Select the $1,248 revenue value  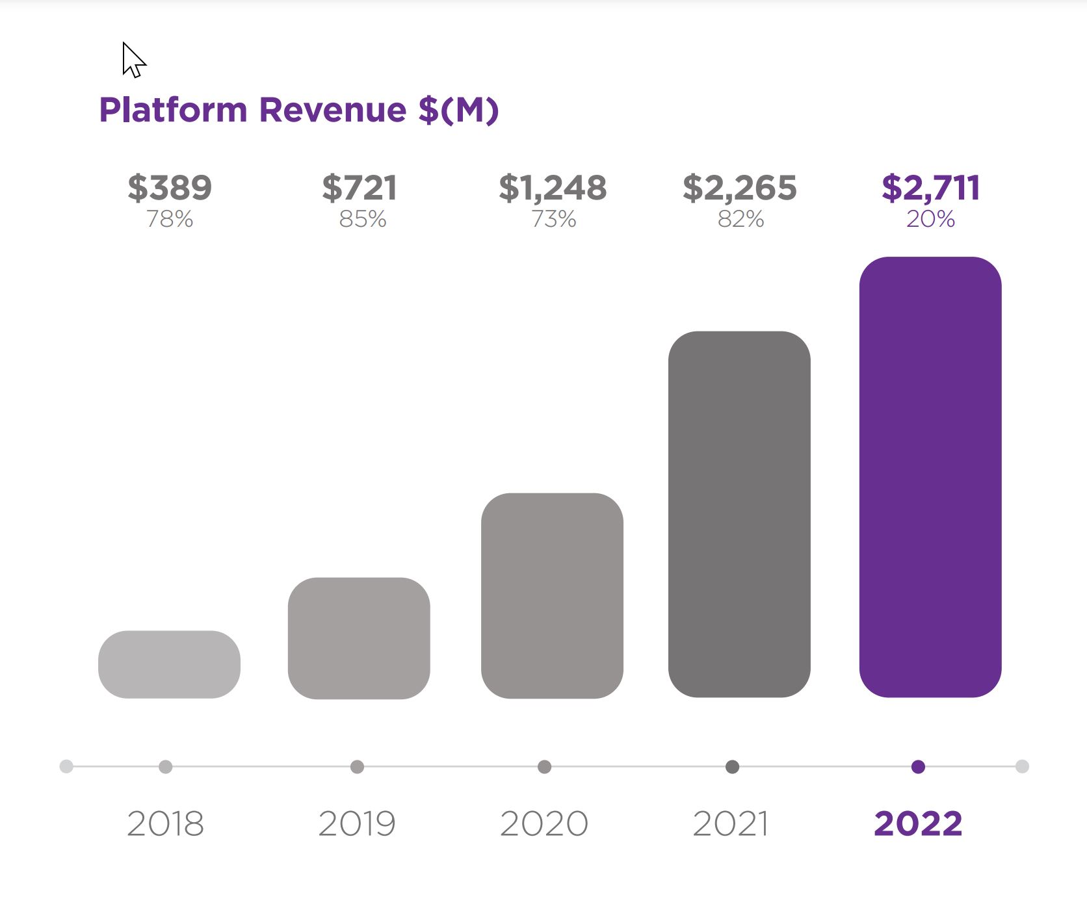[553, 188]
